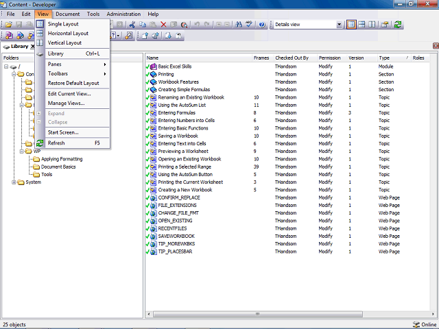Screen dimensions: 439x329
Task: Sort by the Name column header
Action: click(199, 58)
